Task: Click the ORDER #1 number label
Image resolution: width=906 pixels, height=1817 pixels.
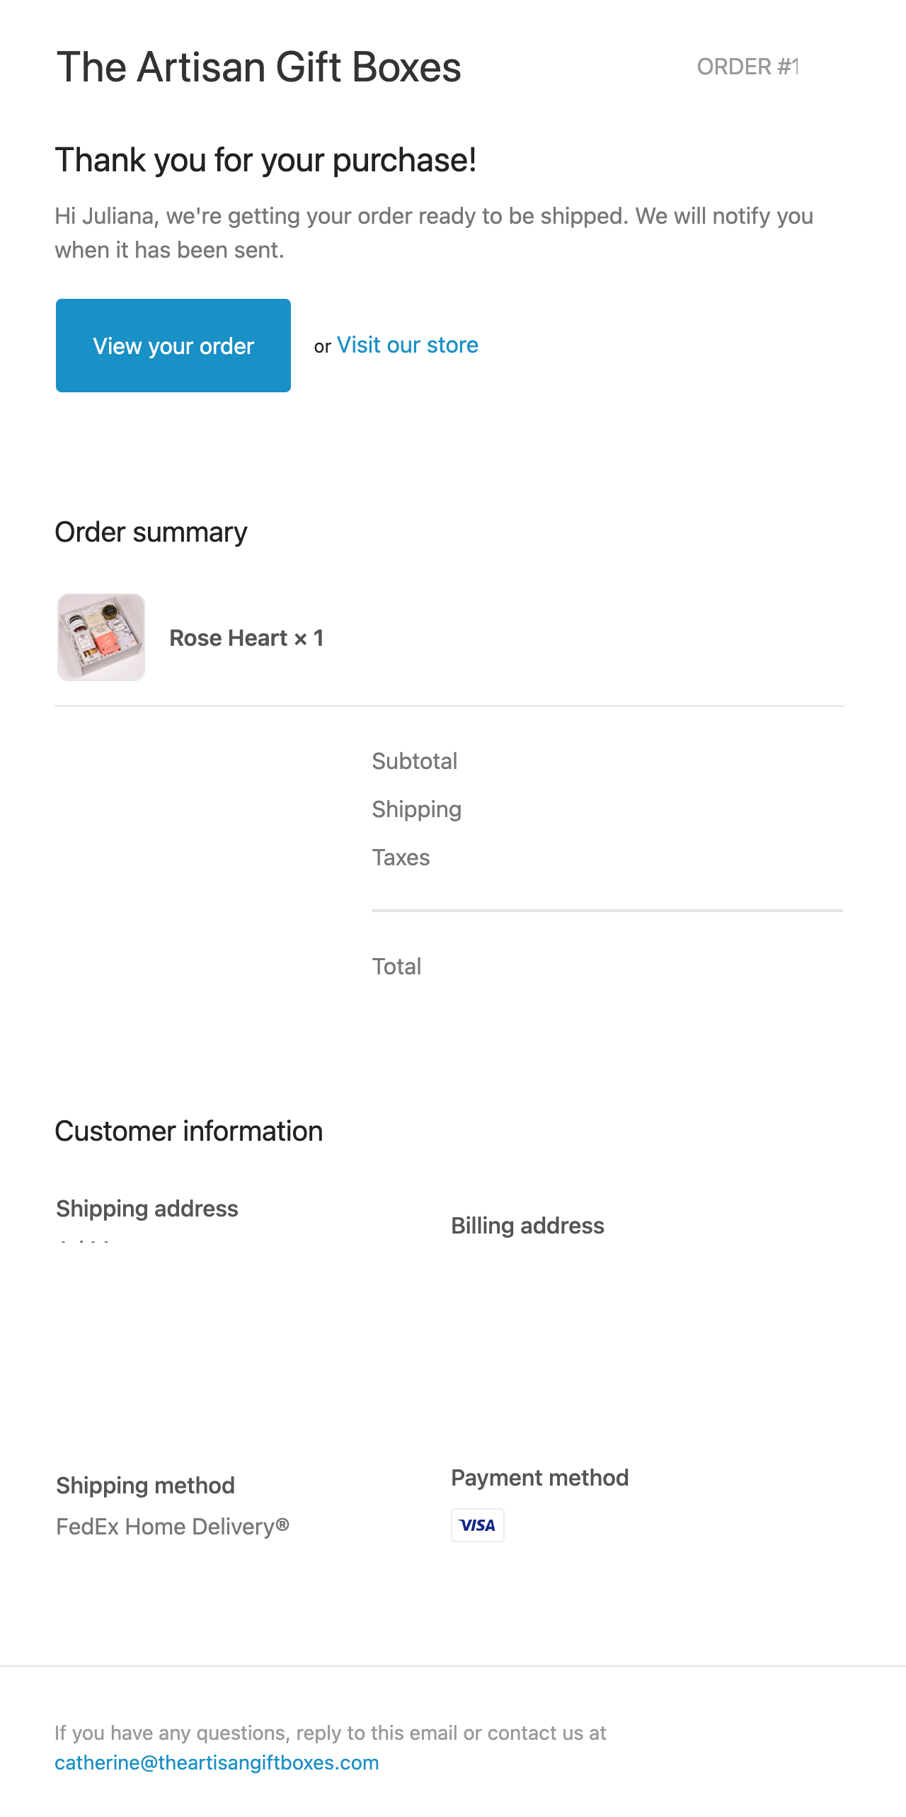Action: [x=748, y=67]
